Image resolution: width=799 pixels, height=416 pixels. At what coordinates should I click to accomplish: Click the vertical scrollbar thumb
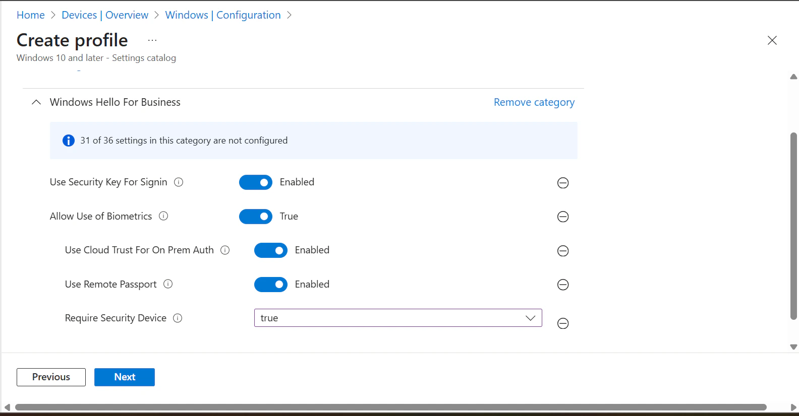point(793,226)
